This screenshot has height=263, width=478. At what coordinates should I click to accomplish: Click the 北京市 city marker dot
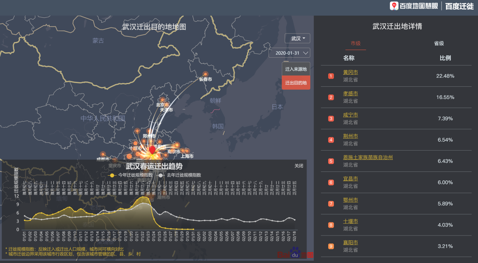click(162, 100)
